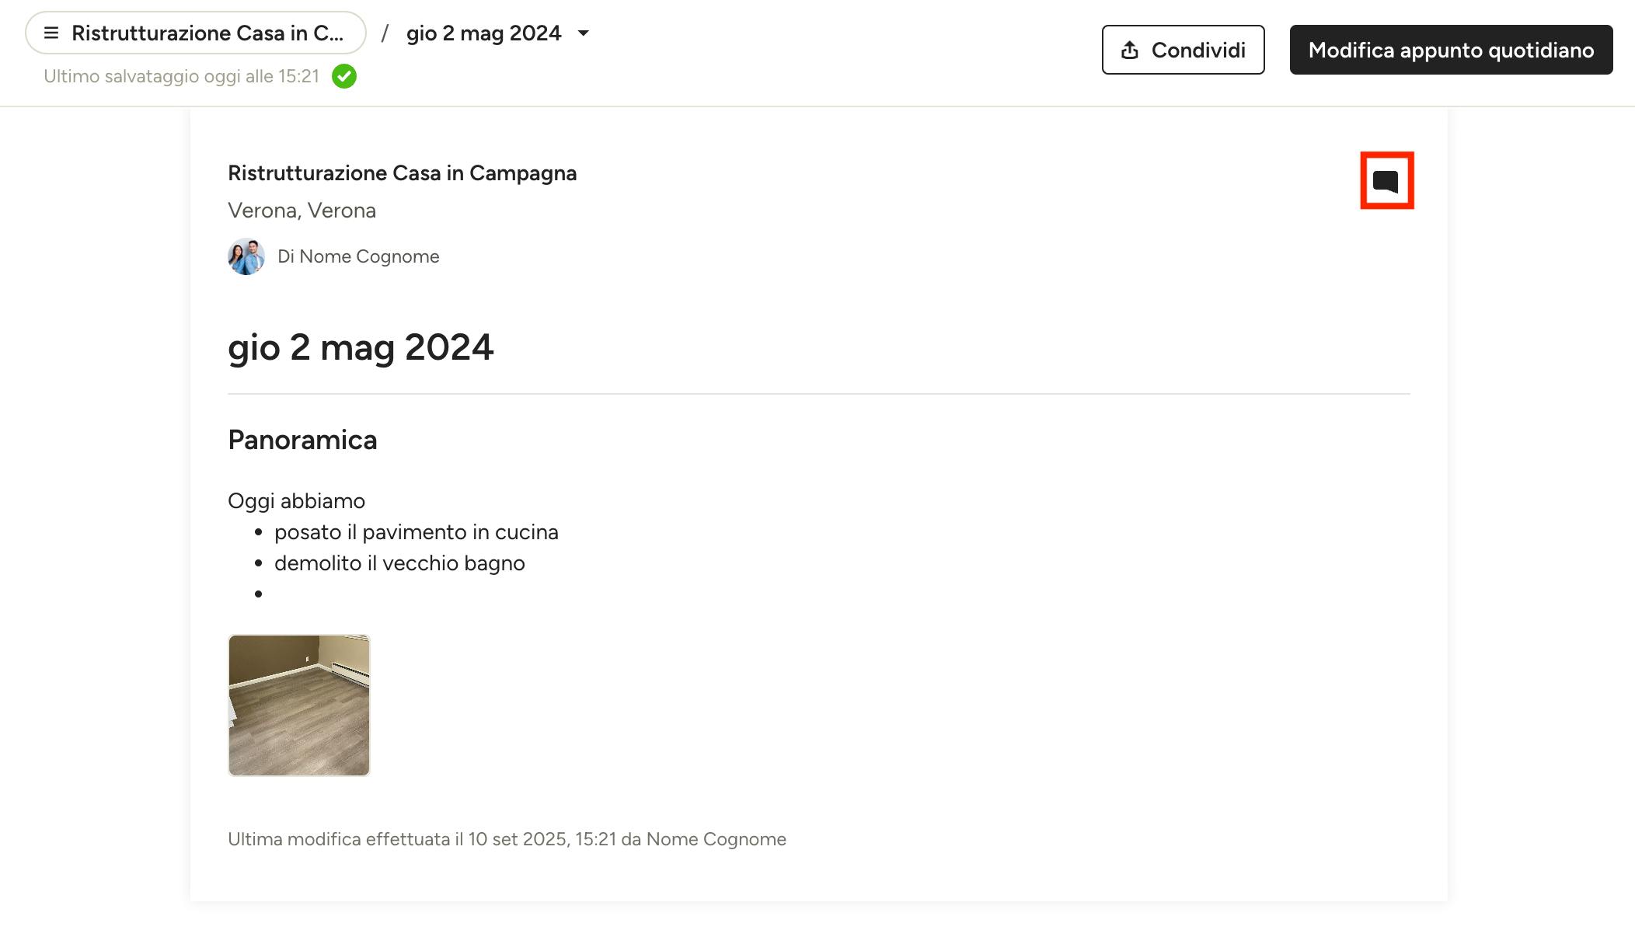The width and height of the screenshot is (1635, 951).
Task: Open the gio 2 mag 2024 date selector
Action: (x=497, y=33)
